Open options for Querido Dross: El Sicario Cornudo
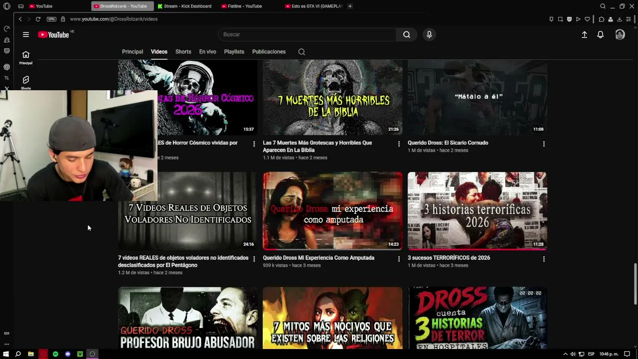Viewport: 638px width, 359px height. coord(544,144)
